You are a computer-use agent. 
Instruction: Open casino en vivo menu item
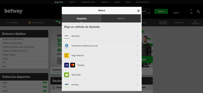88,2
